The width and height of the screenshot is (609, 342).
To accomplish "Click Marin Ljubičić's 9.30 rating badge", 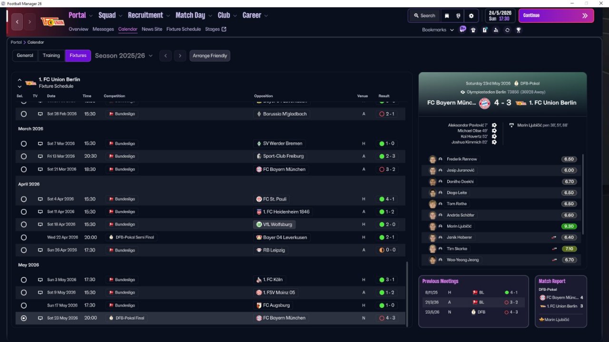I will (569, 227).
